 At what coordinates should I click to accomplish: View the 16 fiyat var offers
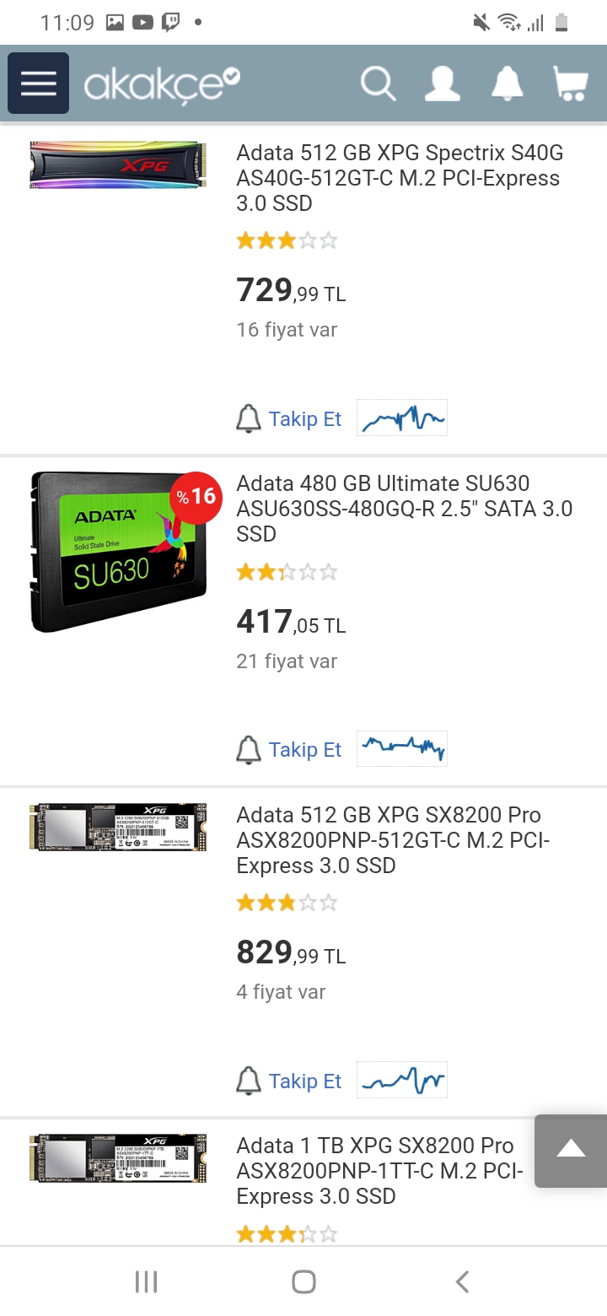[287, 330]
